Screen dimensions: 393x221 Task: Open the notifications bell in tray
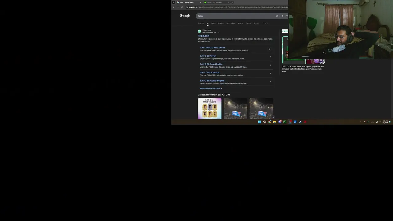[x=390, y=122]
